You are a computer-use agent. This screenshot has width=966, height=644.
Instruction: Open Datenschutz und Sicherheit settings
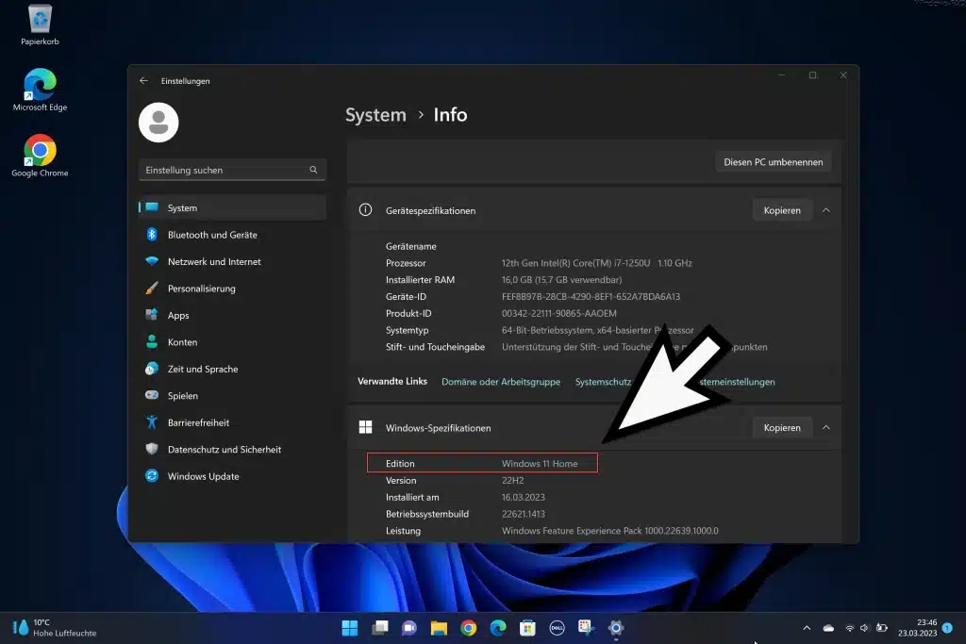click(232, 450)
